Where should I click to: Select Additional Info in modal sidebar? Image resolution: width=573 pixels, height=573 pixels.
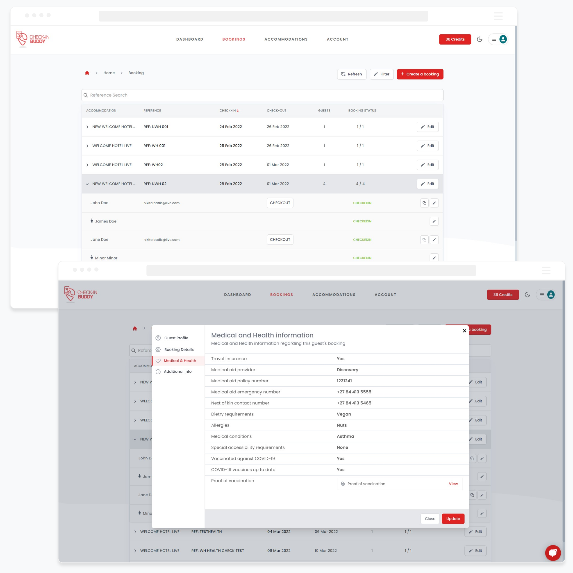(x=178, y=372)
